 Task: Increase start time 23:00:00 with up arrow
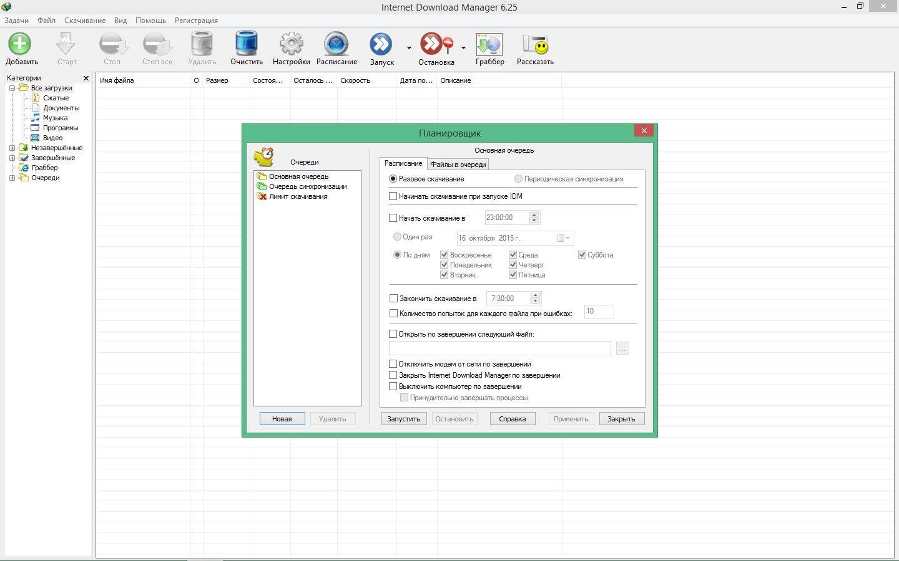pyautogui.click(x=534, y=215)
